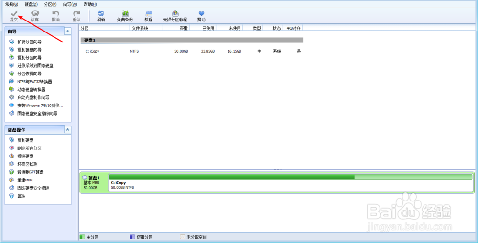Image resolution: width=478 pixels, height=243 pixels.
Task: Open the 硬盘(D) menu
Action: pos(31,5)
